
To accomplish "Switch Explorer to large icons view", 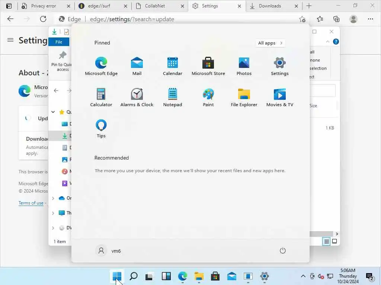I will pyautogui.click(x=334, y=241).
